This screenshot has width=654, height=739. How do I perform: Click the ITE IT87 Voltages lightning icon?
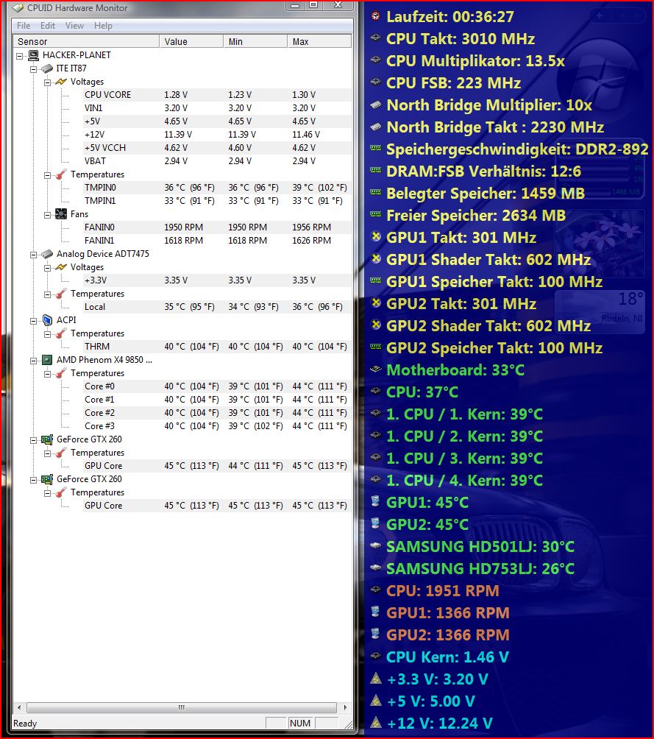tap(61, 82)
